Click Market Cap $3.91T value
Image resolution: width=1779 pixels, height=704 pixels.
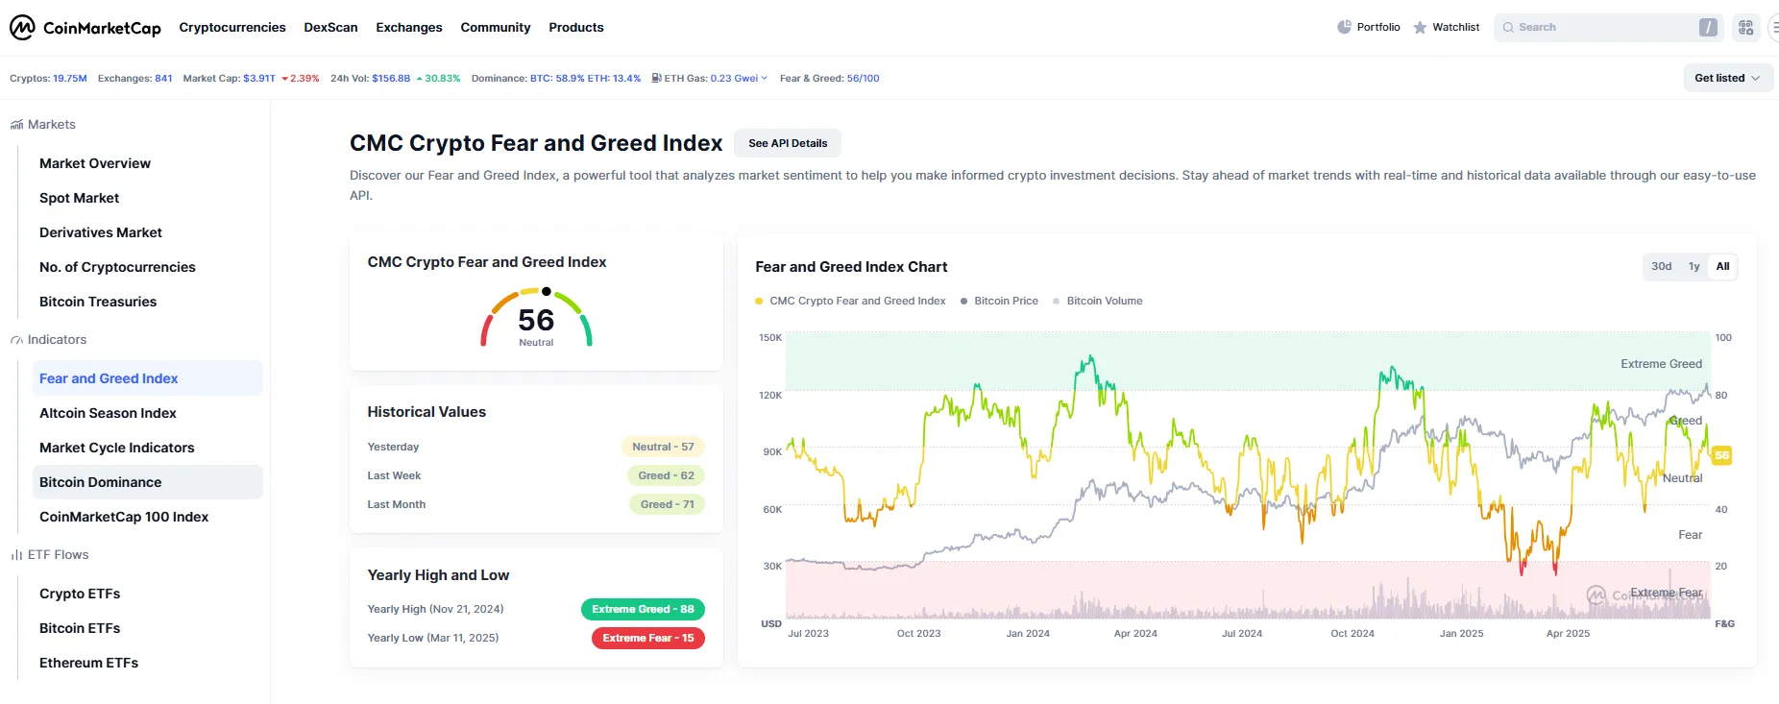259,78
